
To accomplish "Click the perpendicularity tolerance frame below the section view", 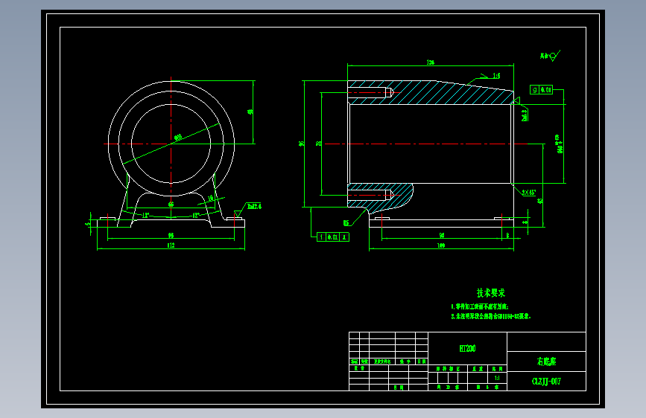I will coord(333,237).
